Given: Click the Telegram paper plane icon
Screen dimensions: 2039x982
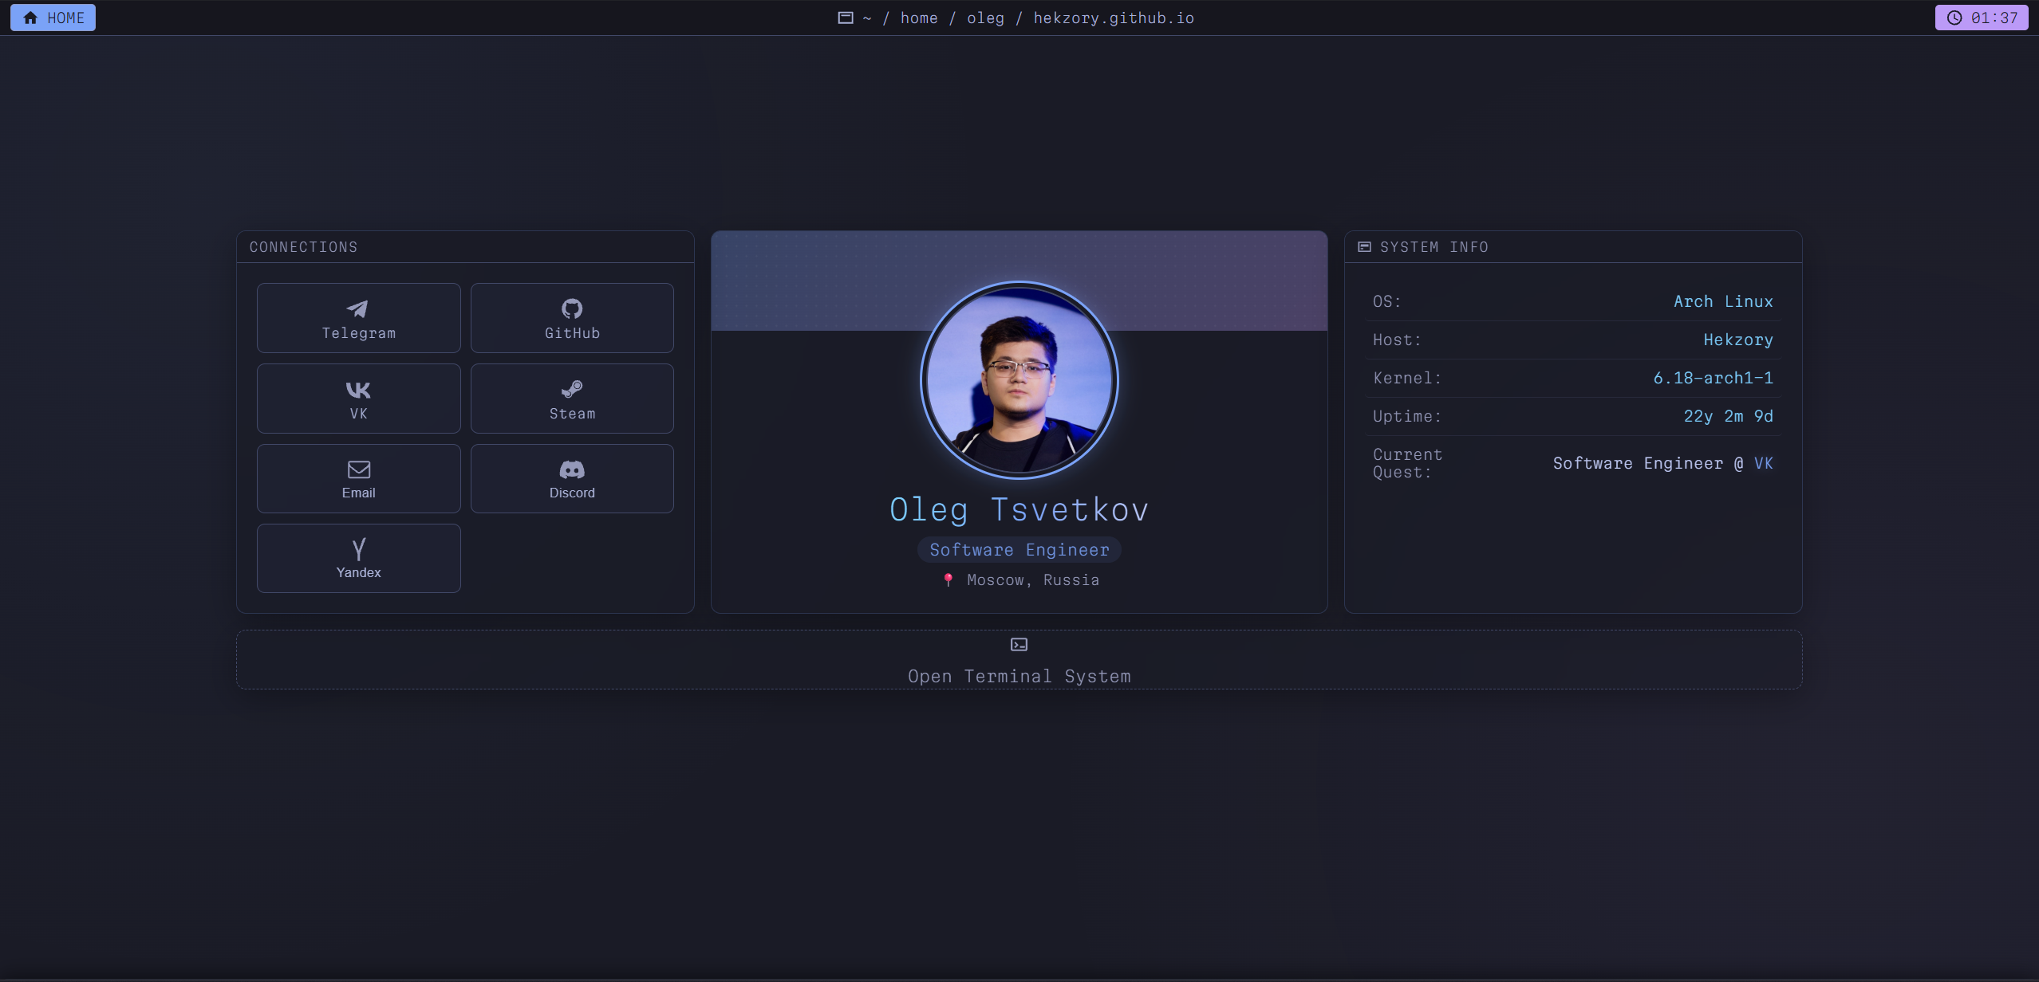Looking at the screenshot, I should click(357, 308).
